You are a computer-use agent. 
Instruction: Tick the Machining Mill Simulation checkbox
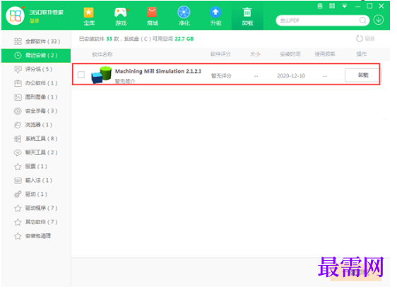tap(81, 75)
